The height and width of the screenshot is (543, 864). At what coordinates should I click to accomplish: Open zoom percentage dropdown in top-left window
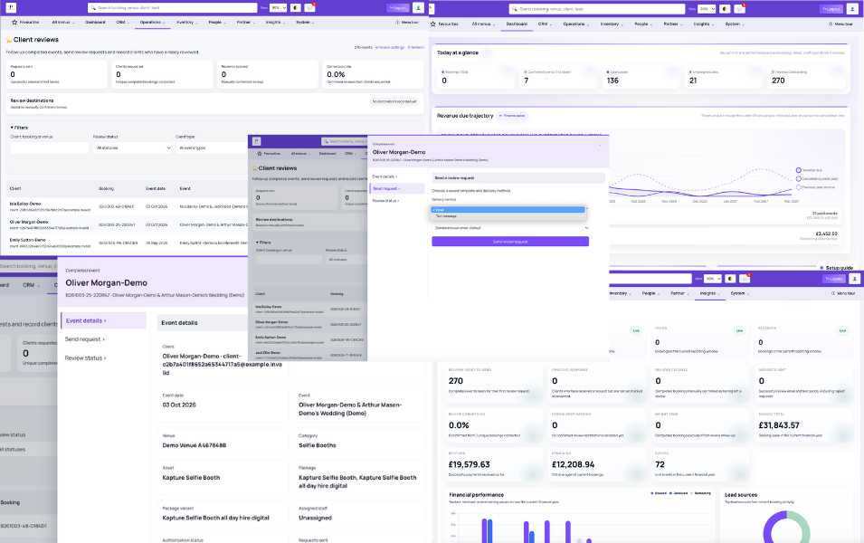point(279,8)
